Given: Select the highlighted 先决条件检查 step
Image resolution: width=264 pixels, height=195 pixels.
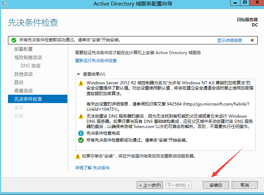Looking at the screenshot, I should coord(38,99).
